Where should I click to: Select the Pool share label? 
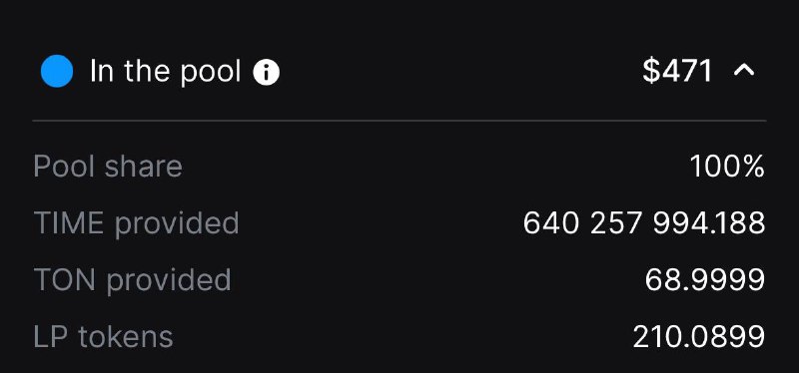click(x=108, y=167)
